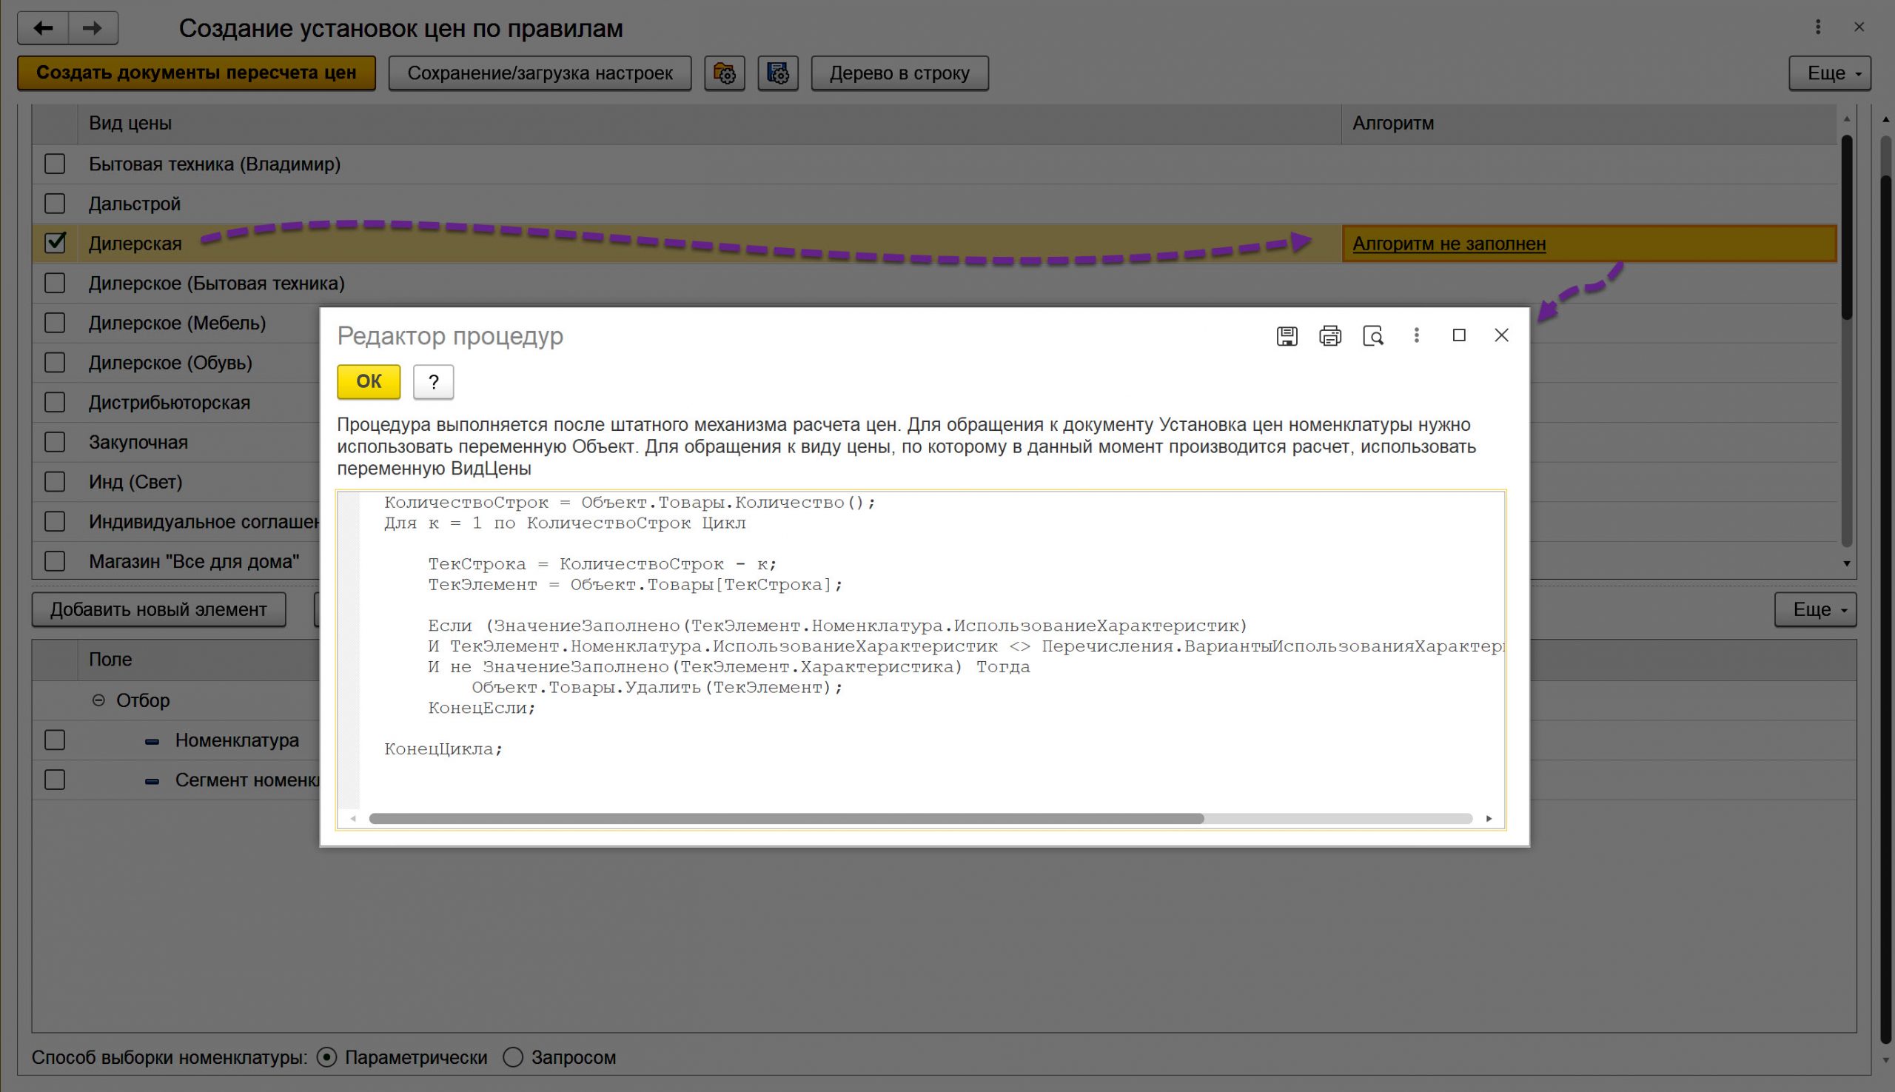Select the Параметрически radio option
The image size is (1895, 1092).
(x=326, y=1057)
